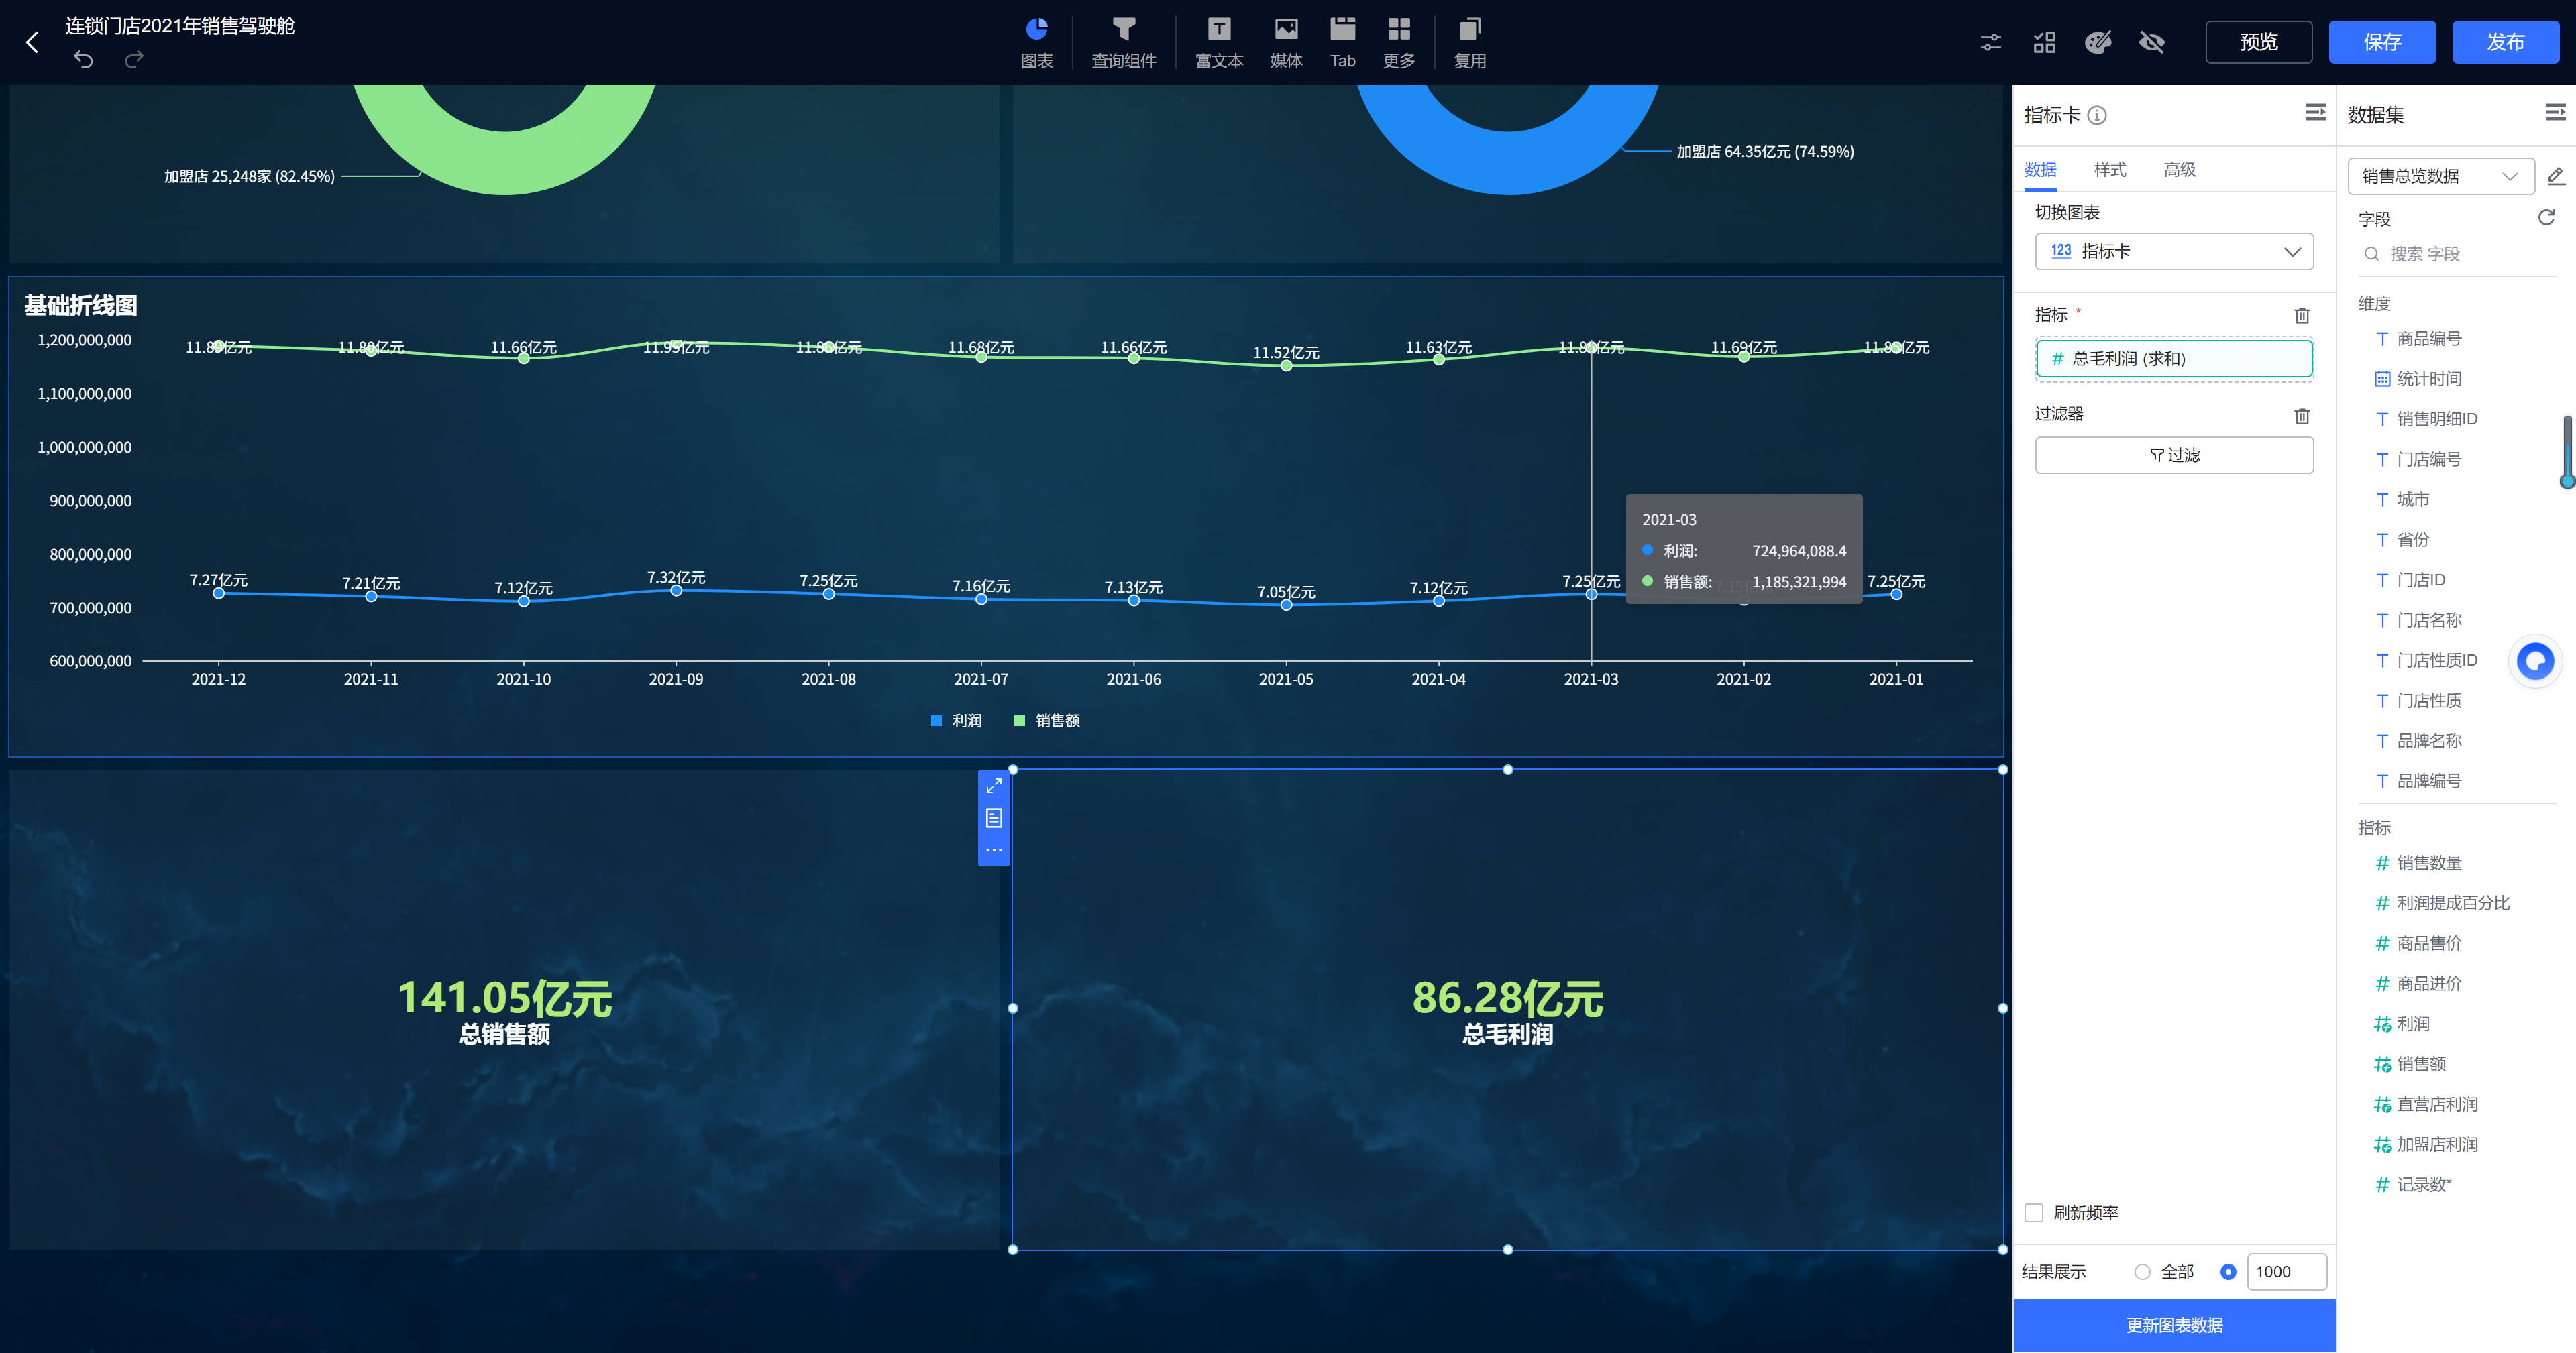The image size is (2576, 1353).
Task: Delete the 指标 field with trash icon
Action: coord(2301,316)
